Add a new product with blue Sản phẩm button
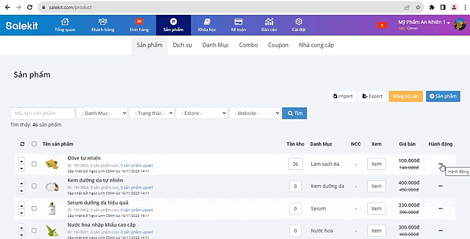Screen dimensions: 470x239 (443, 96)
